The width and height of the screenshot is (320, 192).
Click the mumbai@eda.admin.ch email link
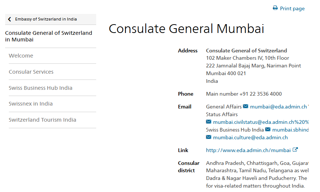278,107
